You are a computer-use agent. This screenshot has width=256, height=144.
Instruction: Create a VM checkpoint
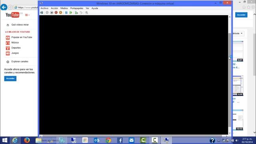76,12
